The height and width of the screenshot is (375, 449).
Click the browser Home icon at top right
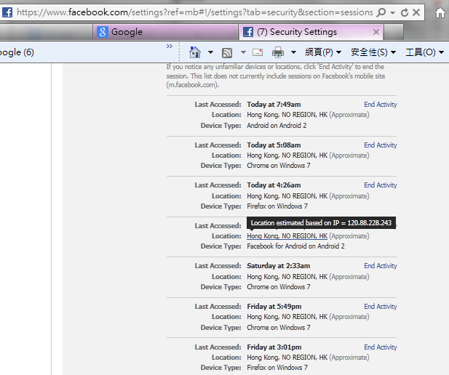[440, 13]
